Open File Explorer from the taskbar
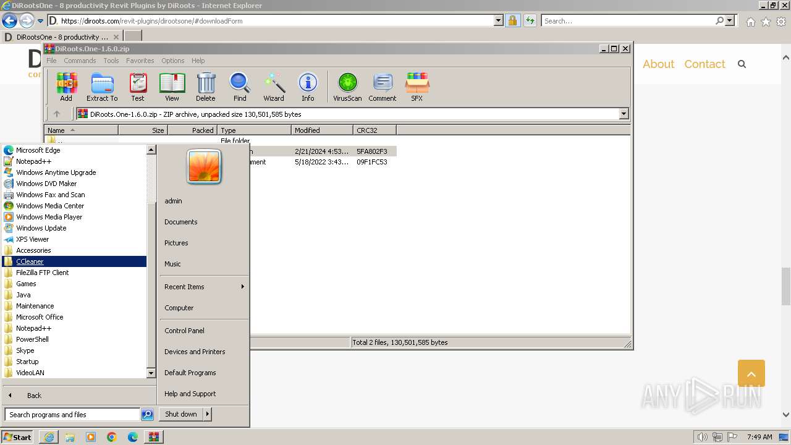The height and width of the screenshot is (445, 791). pos(70,437)
